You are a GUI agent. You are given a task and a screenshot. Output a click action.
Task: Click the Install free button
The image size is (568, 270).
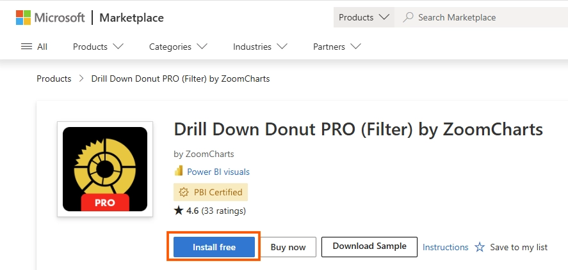(x=214, y=247)
